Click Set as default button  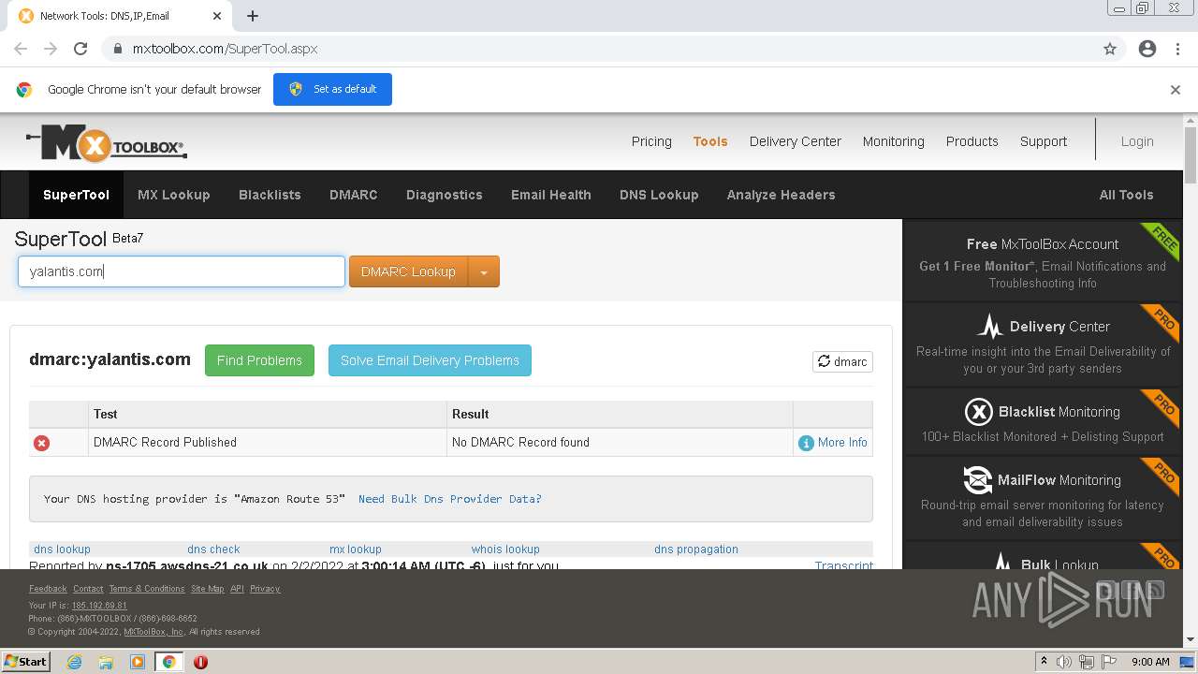(332, 89)
